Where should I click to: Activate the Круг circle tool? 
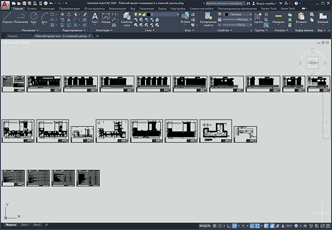33,20
